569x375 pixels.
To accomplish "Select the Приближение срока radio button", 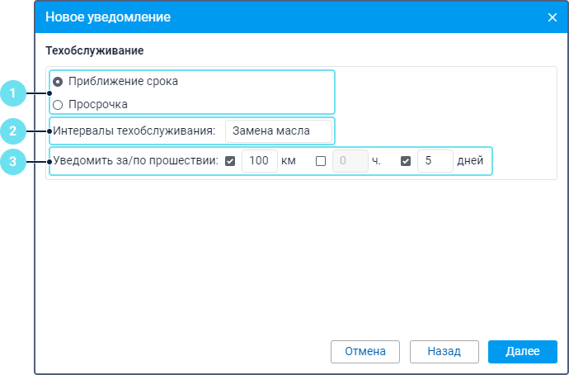I will 58,82.
